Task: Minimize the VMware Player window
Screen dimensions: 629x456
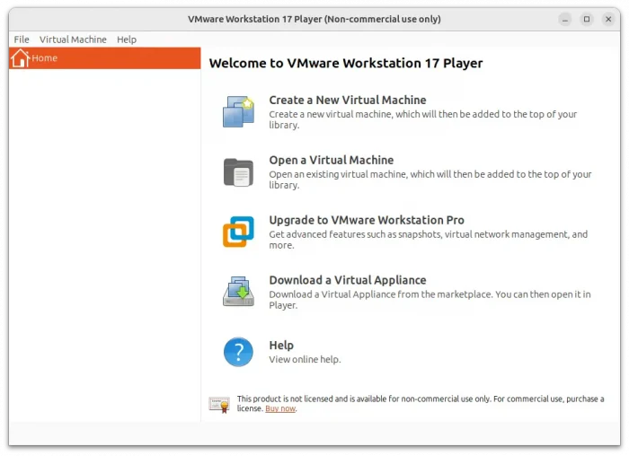Action: coord(565,19)
